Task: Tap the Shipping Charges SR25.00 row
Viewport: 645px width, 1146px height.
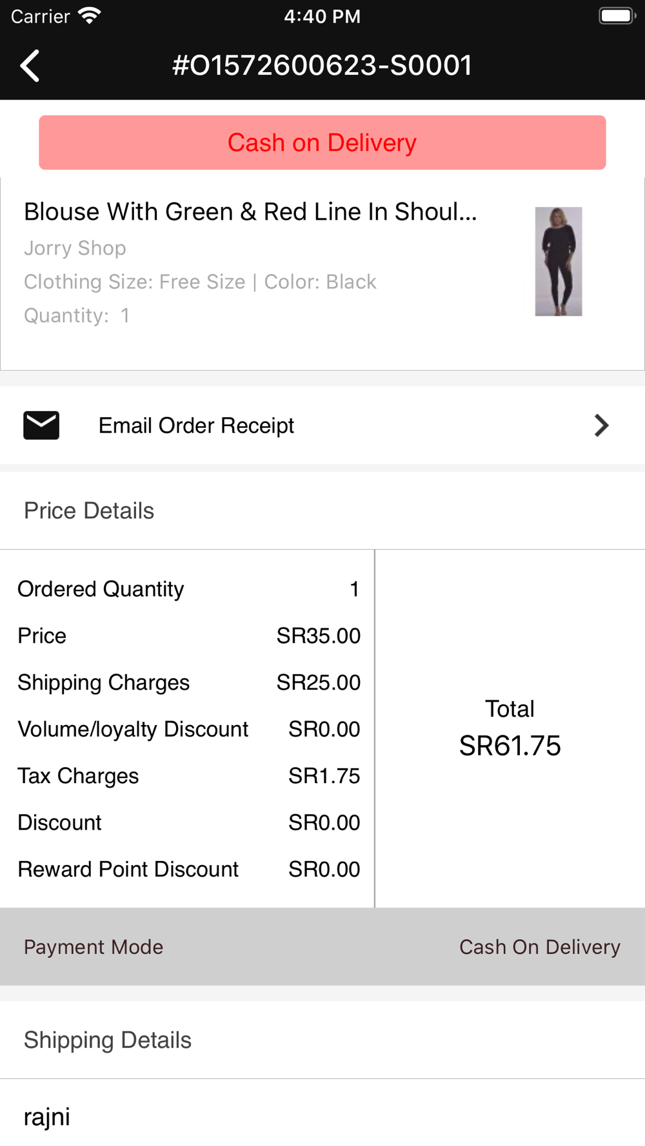Action: [188, 683]
